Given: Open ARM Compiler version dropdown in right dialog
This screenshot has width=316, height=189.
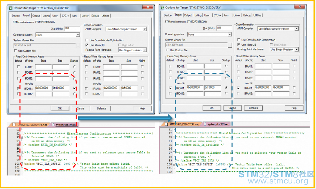Looking at the screenshot, I should [x=296, y=29].
